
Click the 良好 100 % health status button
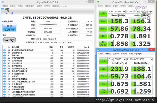pyautogui.click(x=9, y=28)
